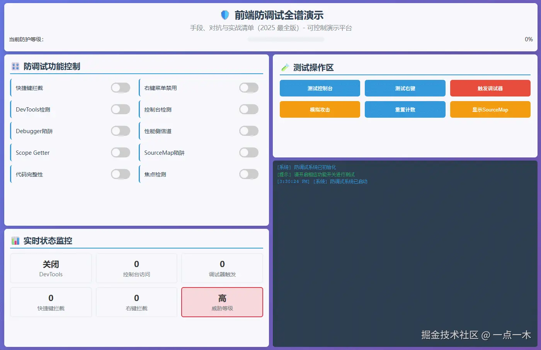The image size is (541, 350).
Task: Toggle the SourceMap陷阱 switch
Action: click(x=249, y=152)
